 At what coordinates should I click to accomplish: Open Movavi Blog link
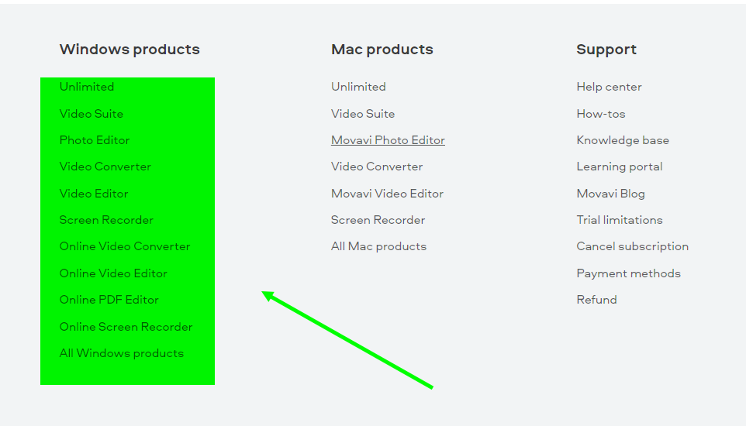click(611, 194)
